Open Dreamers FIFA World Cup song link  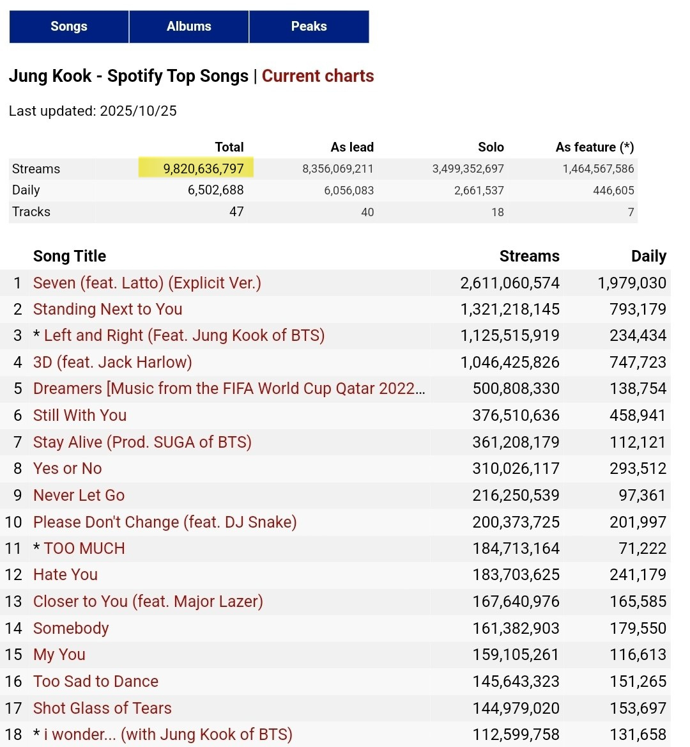click(229, 389)
